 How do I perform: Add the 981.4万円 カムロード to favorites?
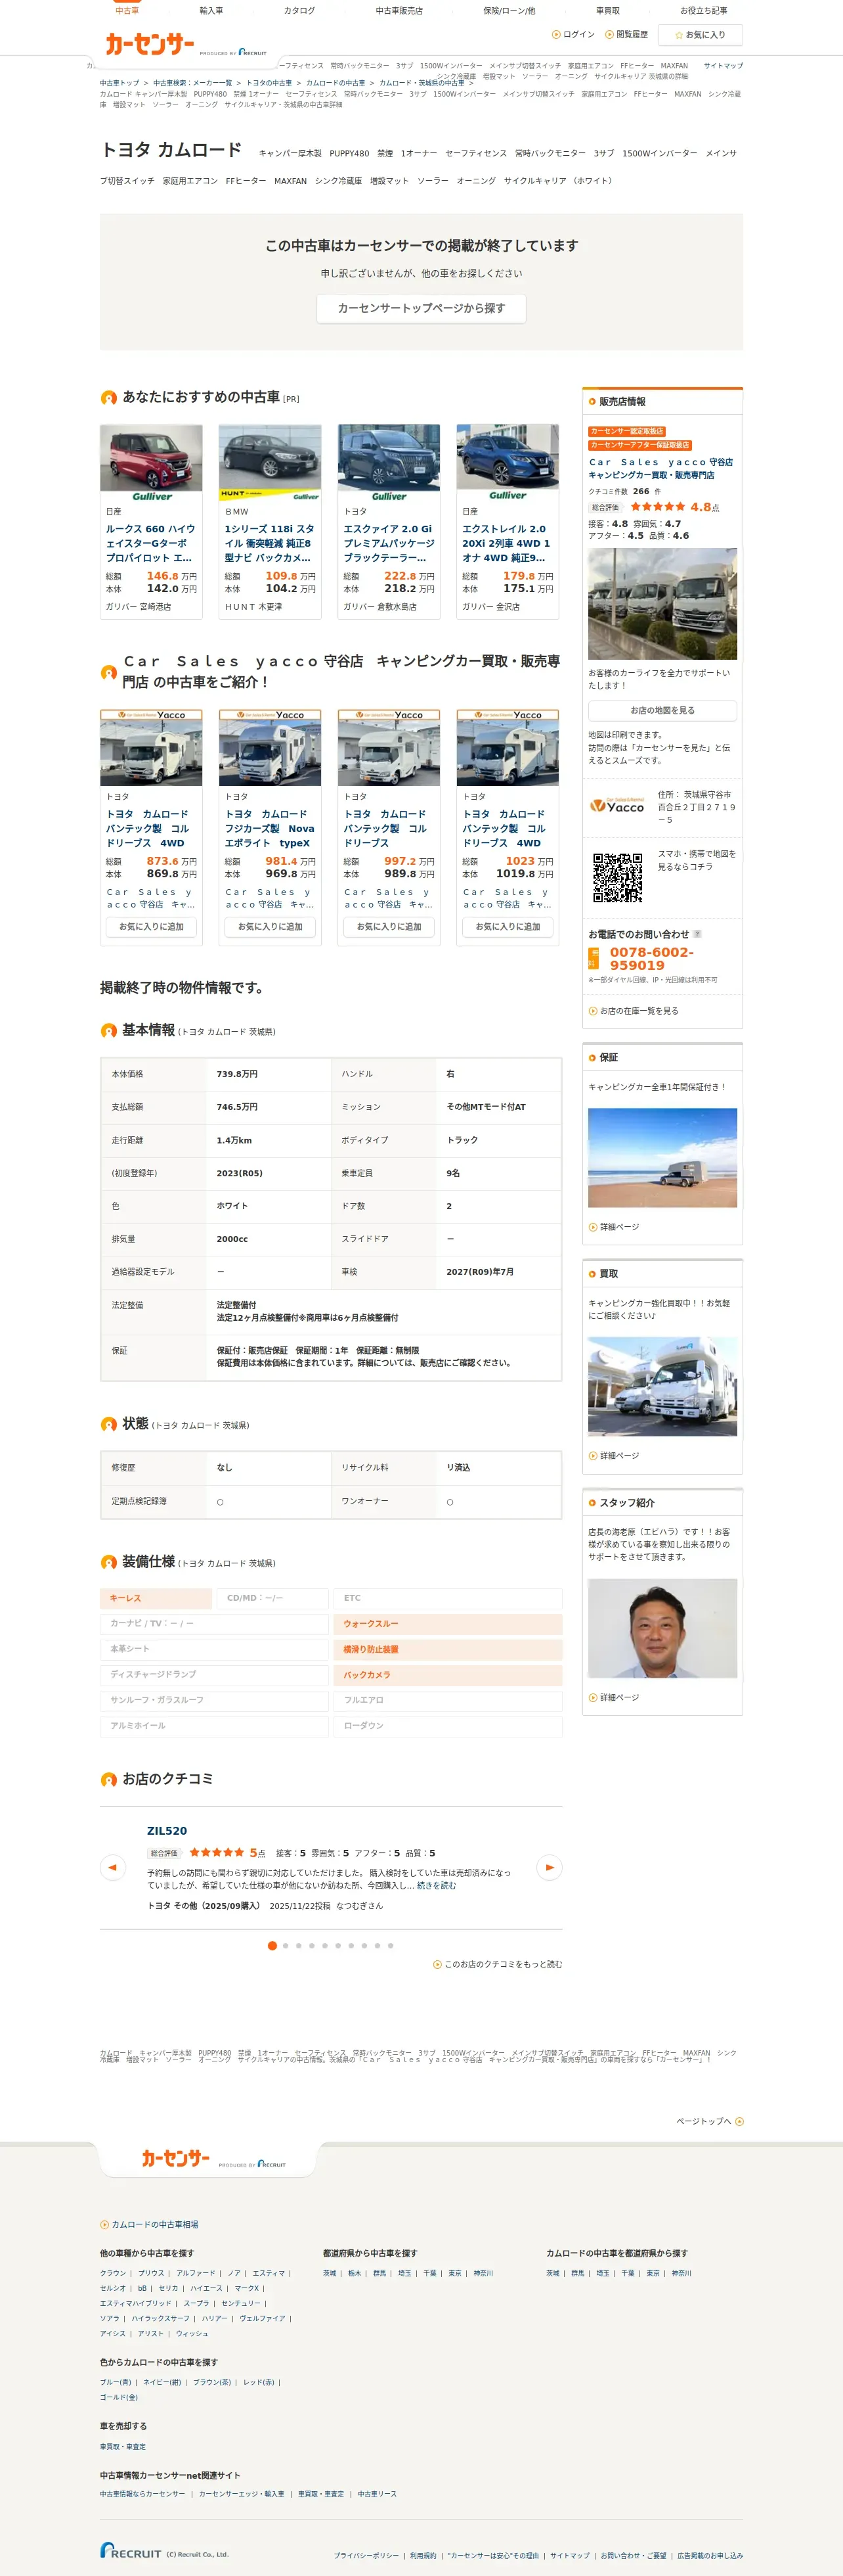270,926
